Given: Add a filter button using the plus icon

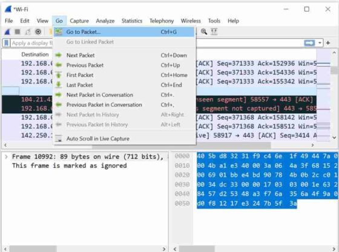Looking at the screenshot, I should 328,43.
